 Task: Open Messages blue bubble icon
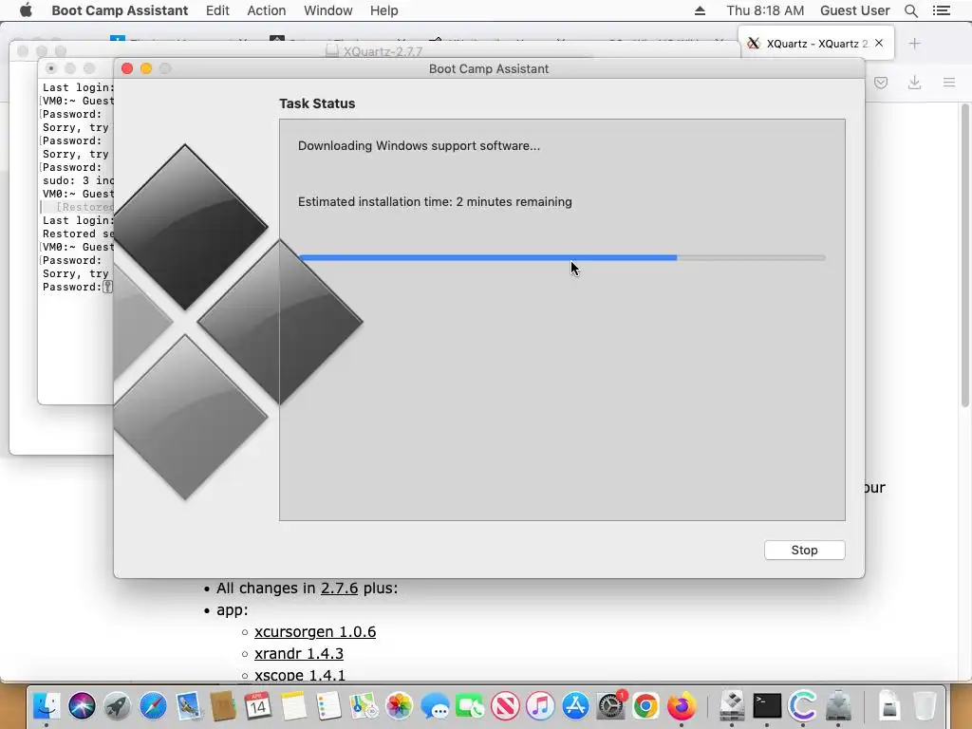(435, 706)
